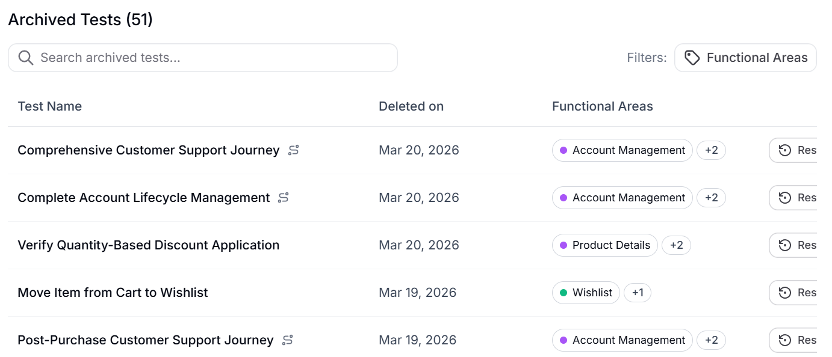
Task: Select Account Management tag on Complete Account Lifecycle row
Action: [x=622, y=198]
